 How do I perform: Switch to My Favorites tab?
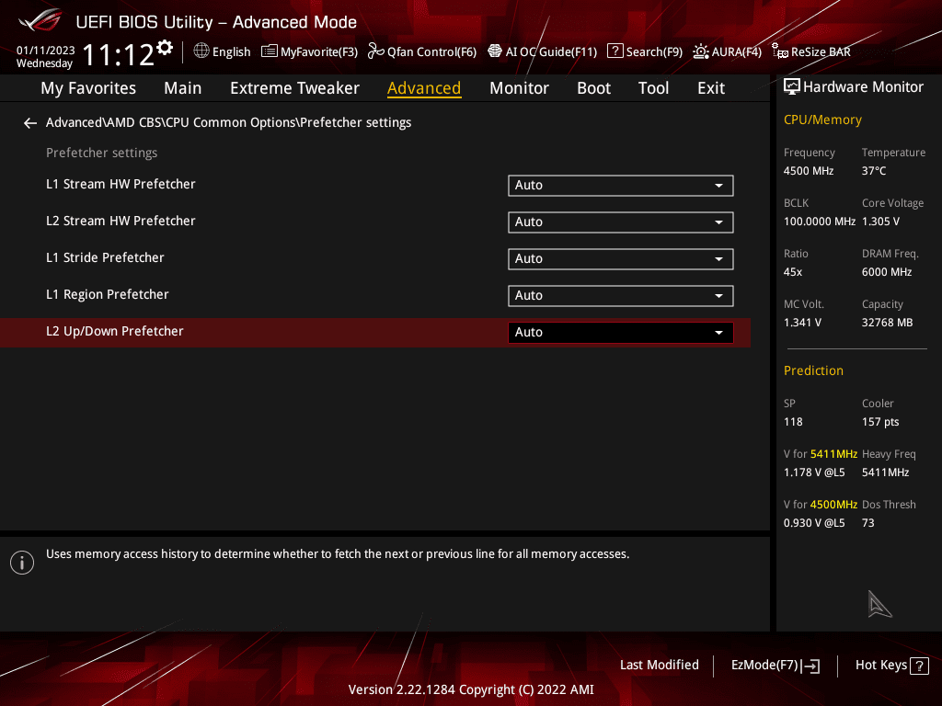coord(88,88)
